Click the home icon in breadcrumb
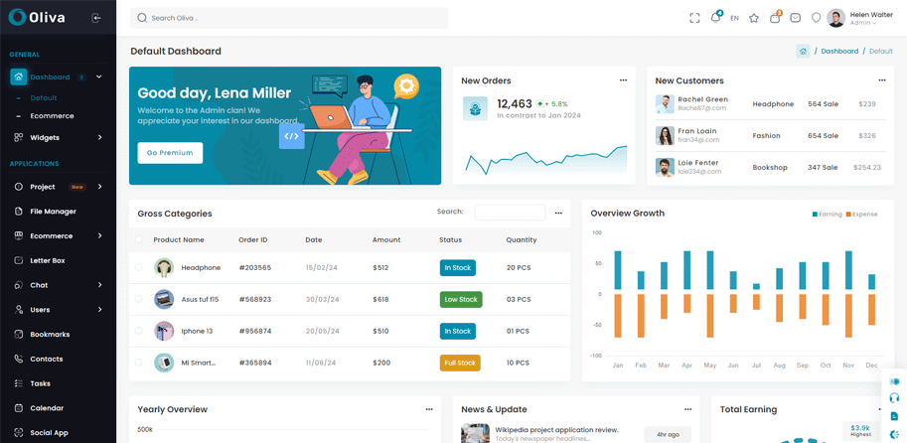 (x=803, y=51)
